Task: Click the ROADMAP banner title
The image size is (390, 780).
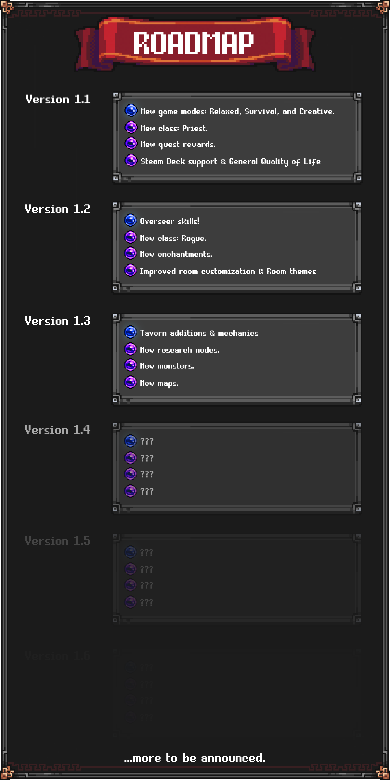Action: (x=194, y=43)
